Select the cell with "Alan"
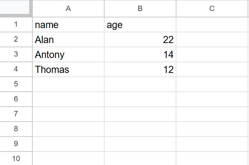The height and width of the screenshot is (165, 249). pyautogui.click(x=68, y=40)
